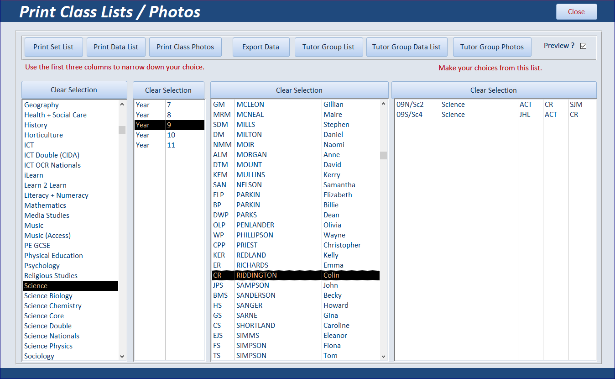Image resolution: width=615 pixels, height=379 pixels.
Task: Clear selection above the teacher list
Action: point(299,90)
